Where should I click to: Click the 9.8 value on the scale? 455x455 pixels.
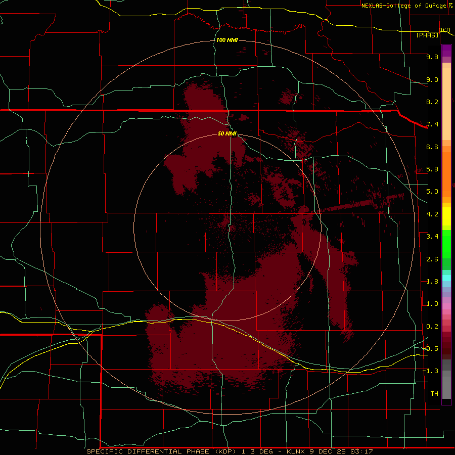pyautogui.click(x=432, y=57)
